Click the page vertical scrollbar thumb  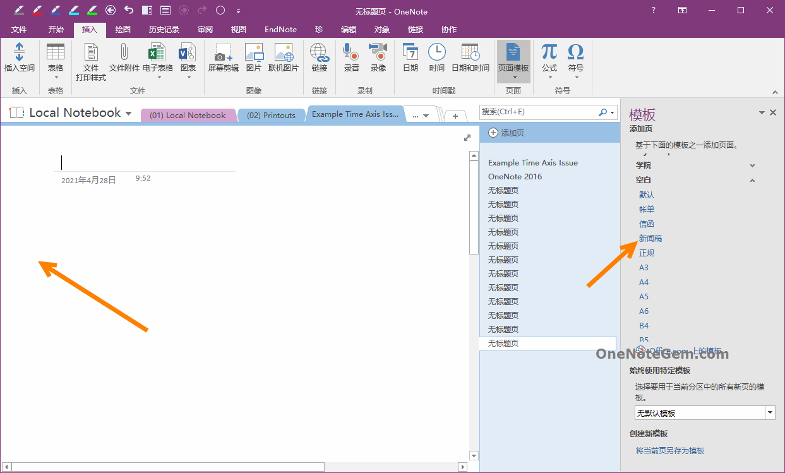point(474,207)
